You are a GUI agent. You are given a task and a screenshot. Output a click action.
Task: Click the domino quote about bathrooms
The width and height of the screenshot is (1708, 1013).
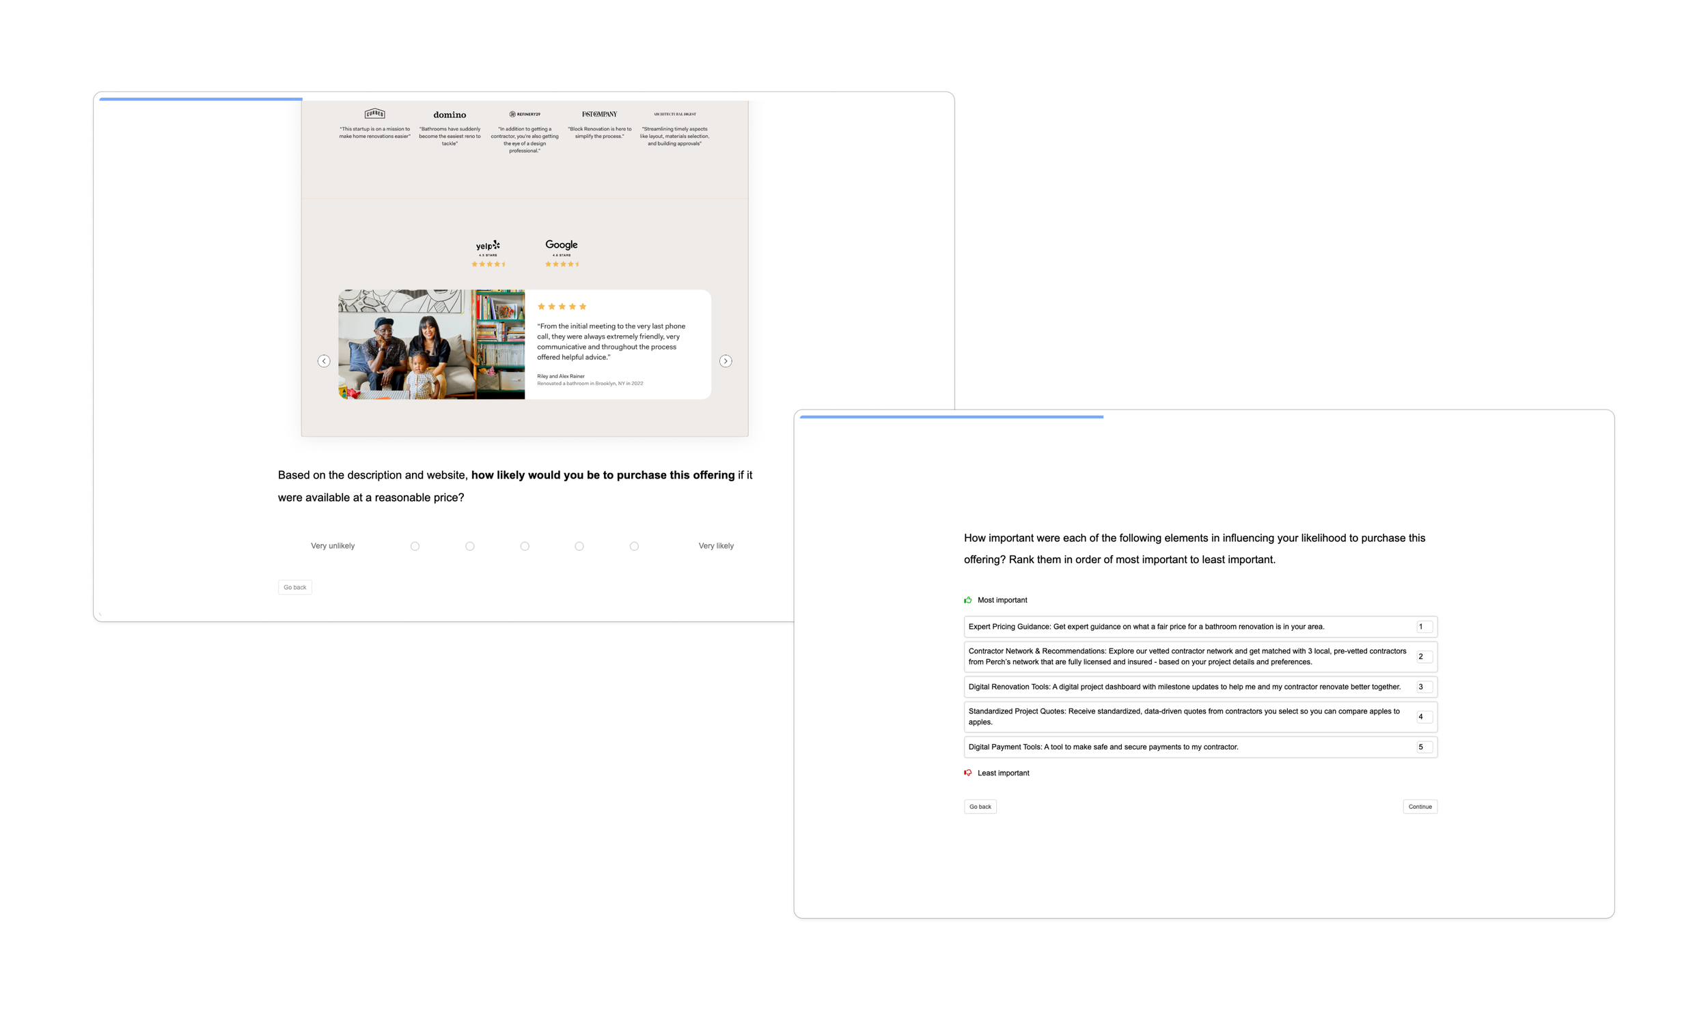(x=450, y=136)
